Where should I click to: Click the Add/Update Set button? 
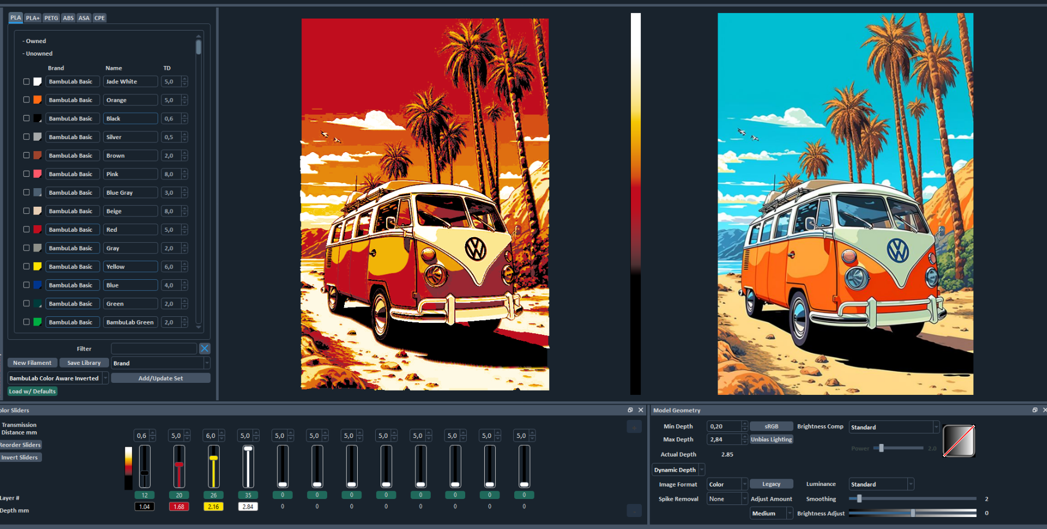(x=161, y=378)
